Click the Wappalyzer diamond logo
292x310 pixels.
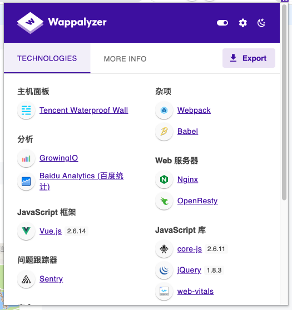(30, 23)
